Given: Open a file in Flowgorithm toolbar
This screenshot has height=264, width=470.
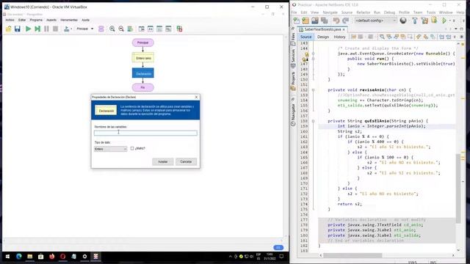Looking at the screenshot, I should 8,29.
